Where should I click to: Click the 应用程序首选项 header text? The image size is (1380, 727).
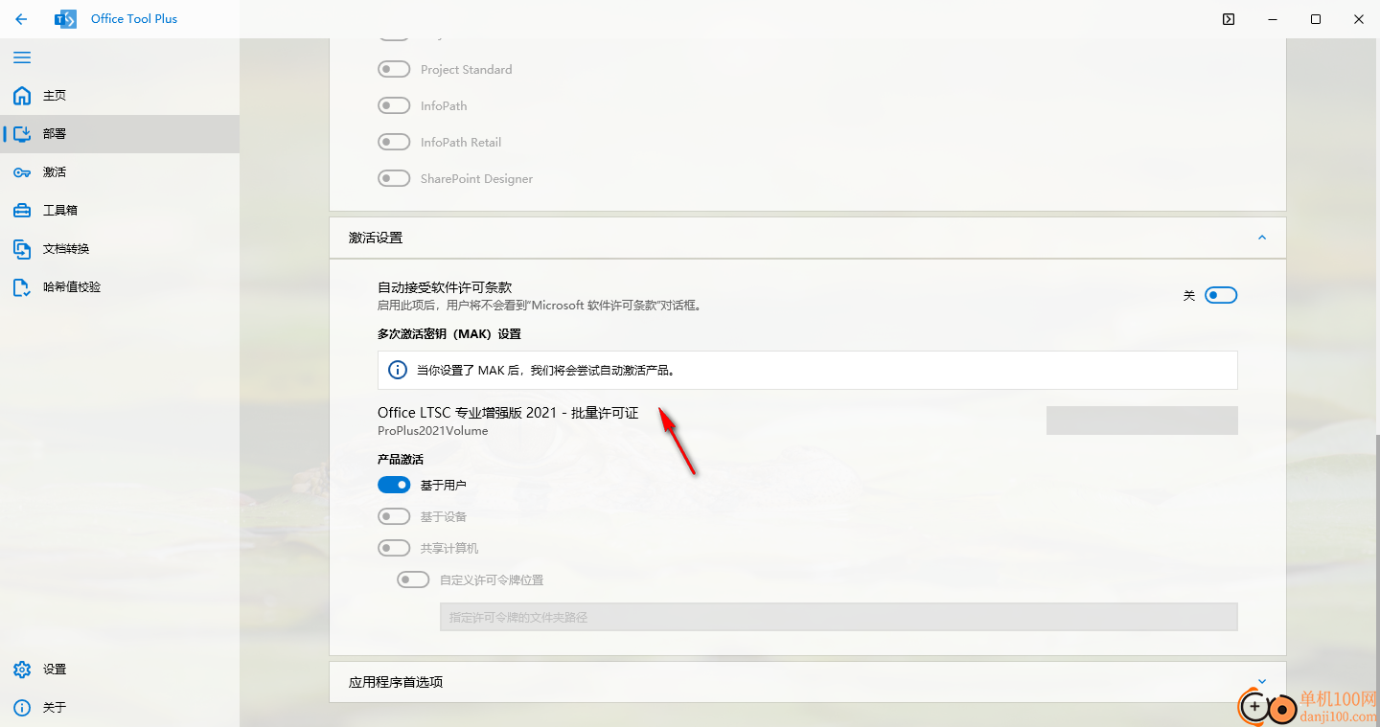point(396,682)
